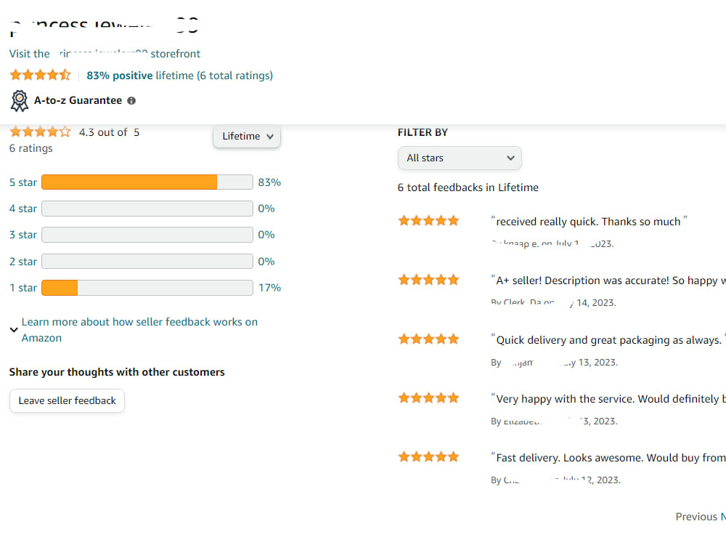The width and height of the screenshot is (726, 545).
Task: Expand 'Learn more about how seller feedback works'
Action: click(140, 322)
